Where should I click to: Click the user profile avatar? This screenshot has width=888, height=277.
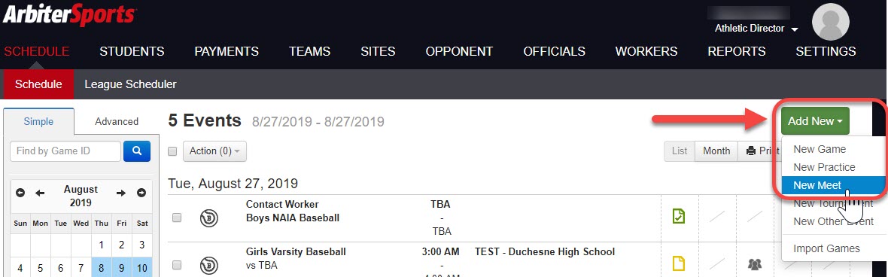coord(830,22)
